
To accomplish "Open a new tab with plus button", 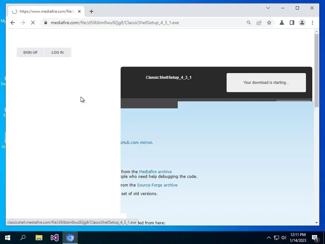I will 91,11.
